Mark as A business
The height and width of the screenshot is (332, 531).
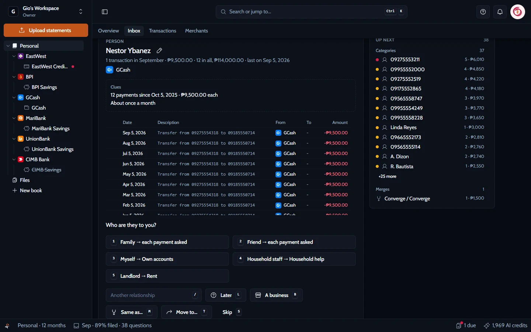click(276, 295)
